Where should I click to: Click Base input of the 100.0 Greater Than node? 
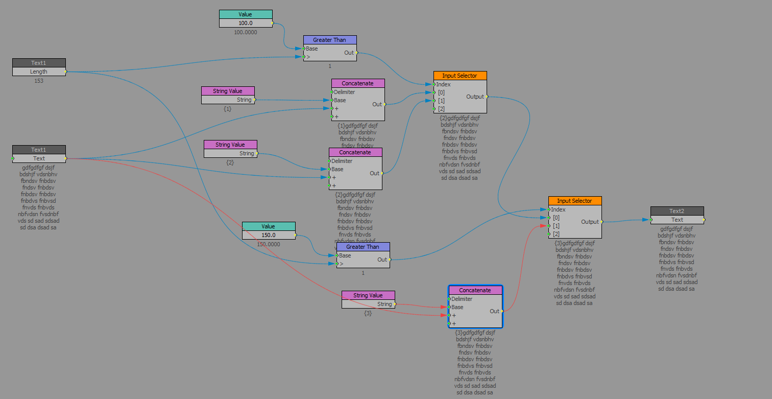(304, 49)
